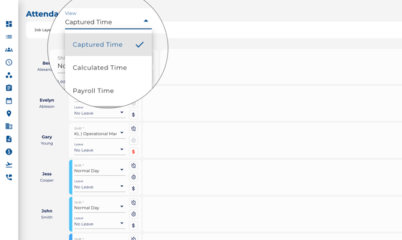Open the three-dots teams sidebar icon
The width and height of the screenshot is (402, 240).
(9, 75)
